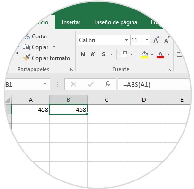Image resolution: width=194 pixels, height=189 pixels.
Task: Open the Calibri font name dropdown
Action: point(126,40)
